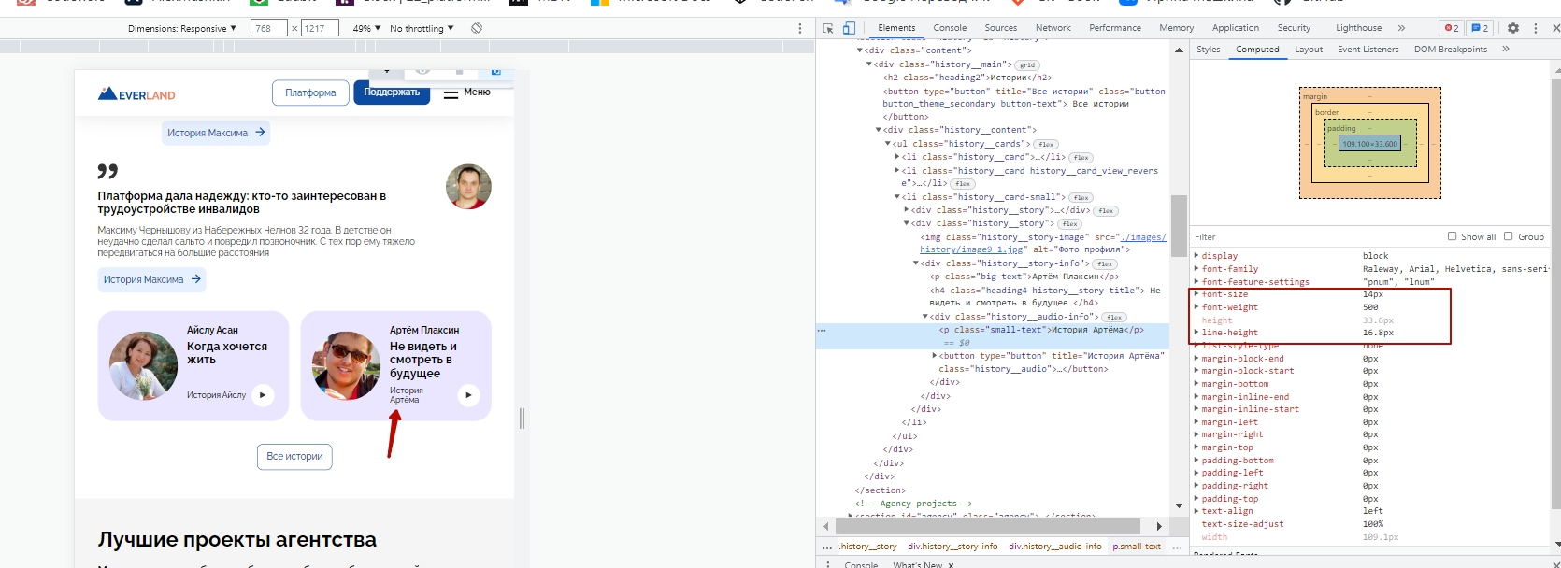
Task: Play the История Айслу audio
Action: tap(263, 395)
